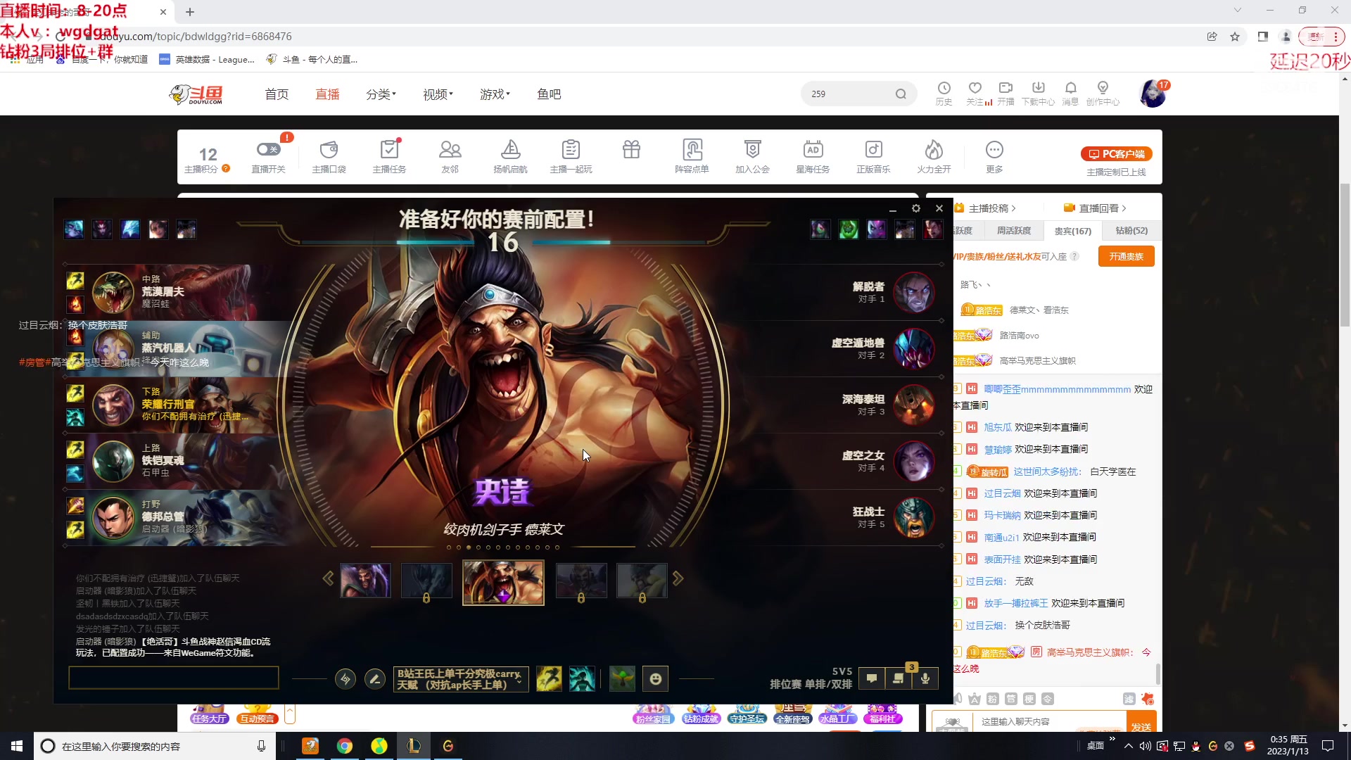Toggle the voice microphone button
Image resolution: width=1351 pixels, height=760 pixels.
click(x=925, y=678)
